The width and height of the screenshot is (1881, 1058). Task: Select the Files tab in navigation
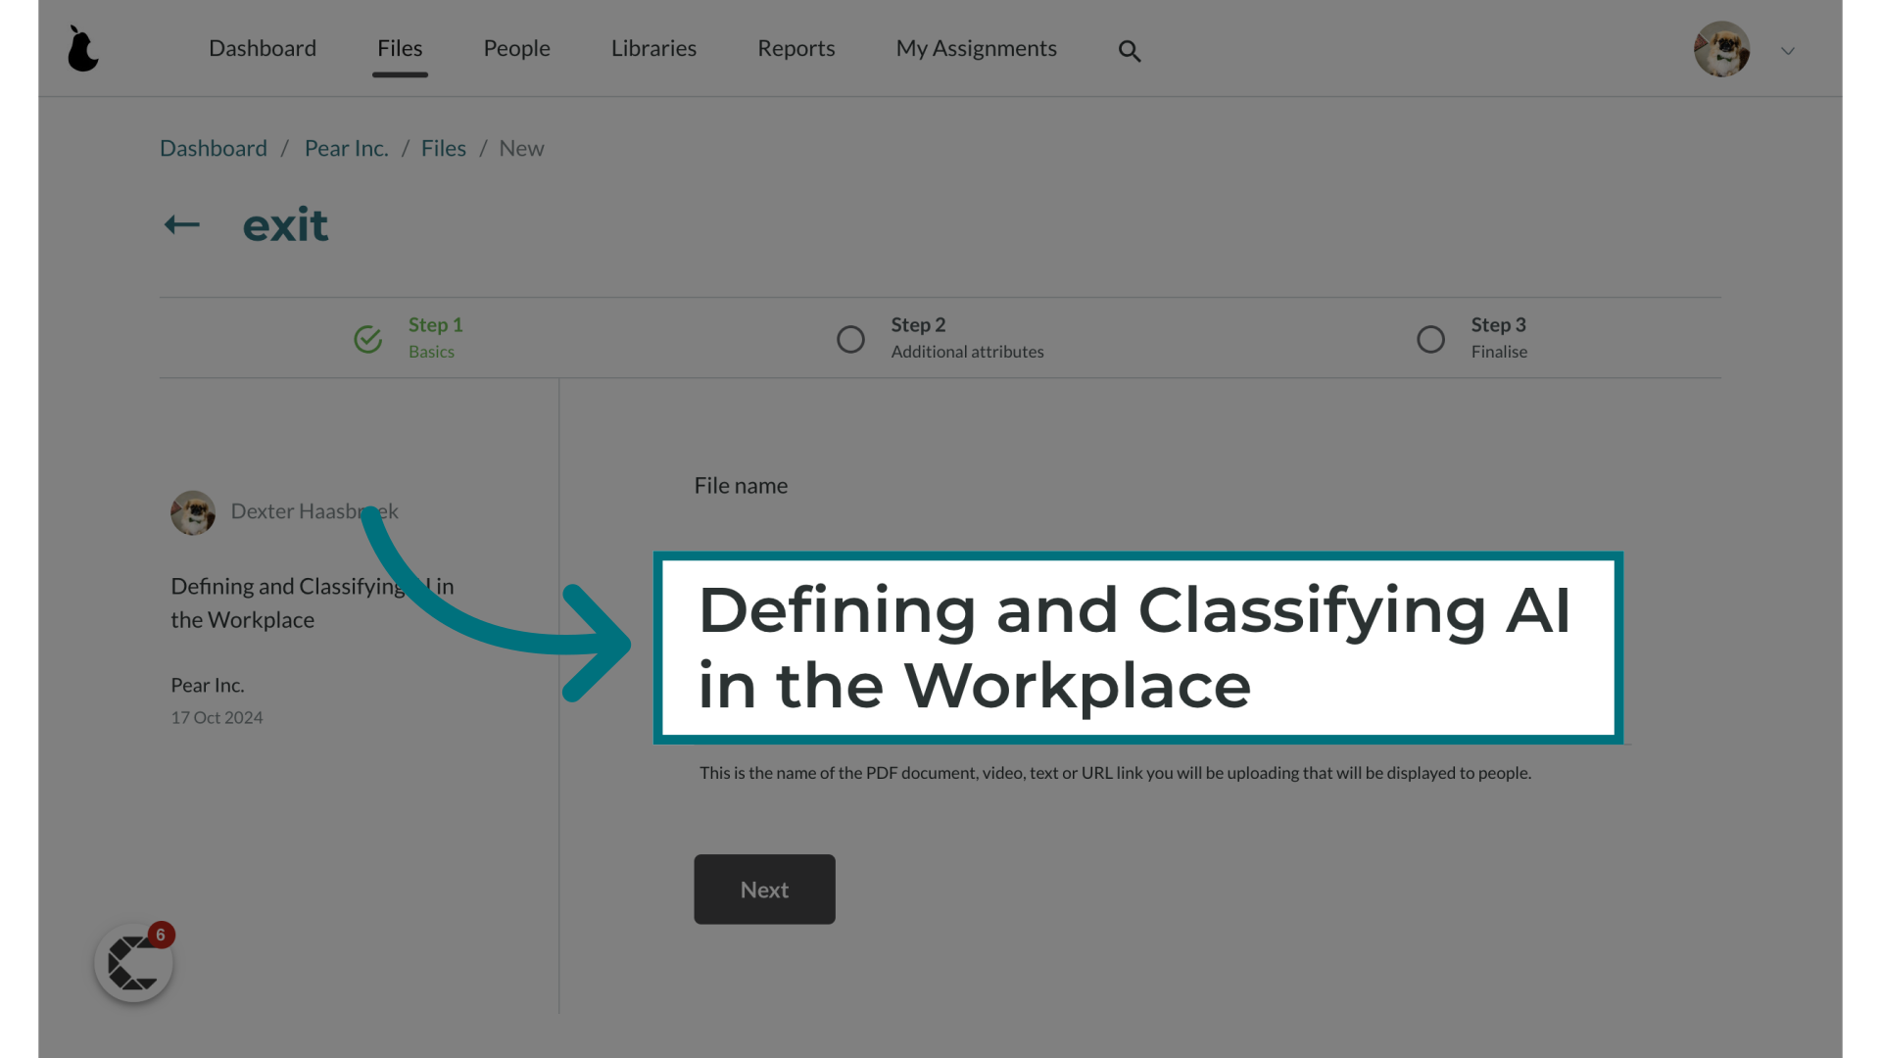(x=399, y=46)
